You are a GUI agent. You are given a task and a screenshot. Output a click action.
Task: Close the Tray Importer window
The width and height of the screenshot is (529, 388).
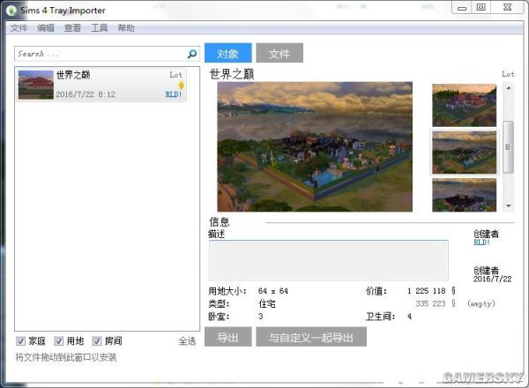coord(507,7)
